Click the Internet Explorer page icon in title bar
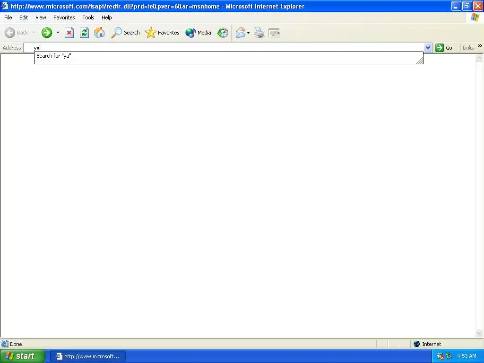The image size is (484, 363). (5, 6)
